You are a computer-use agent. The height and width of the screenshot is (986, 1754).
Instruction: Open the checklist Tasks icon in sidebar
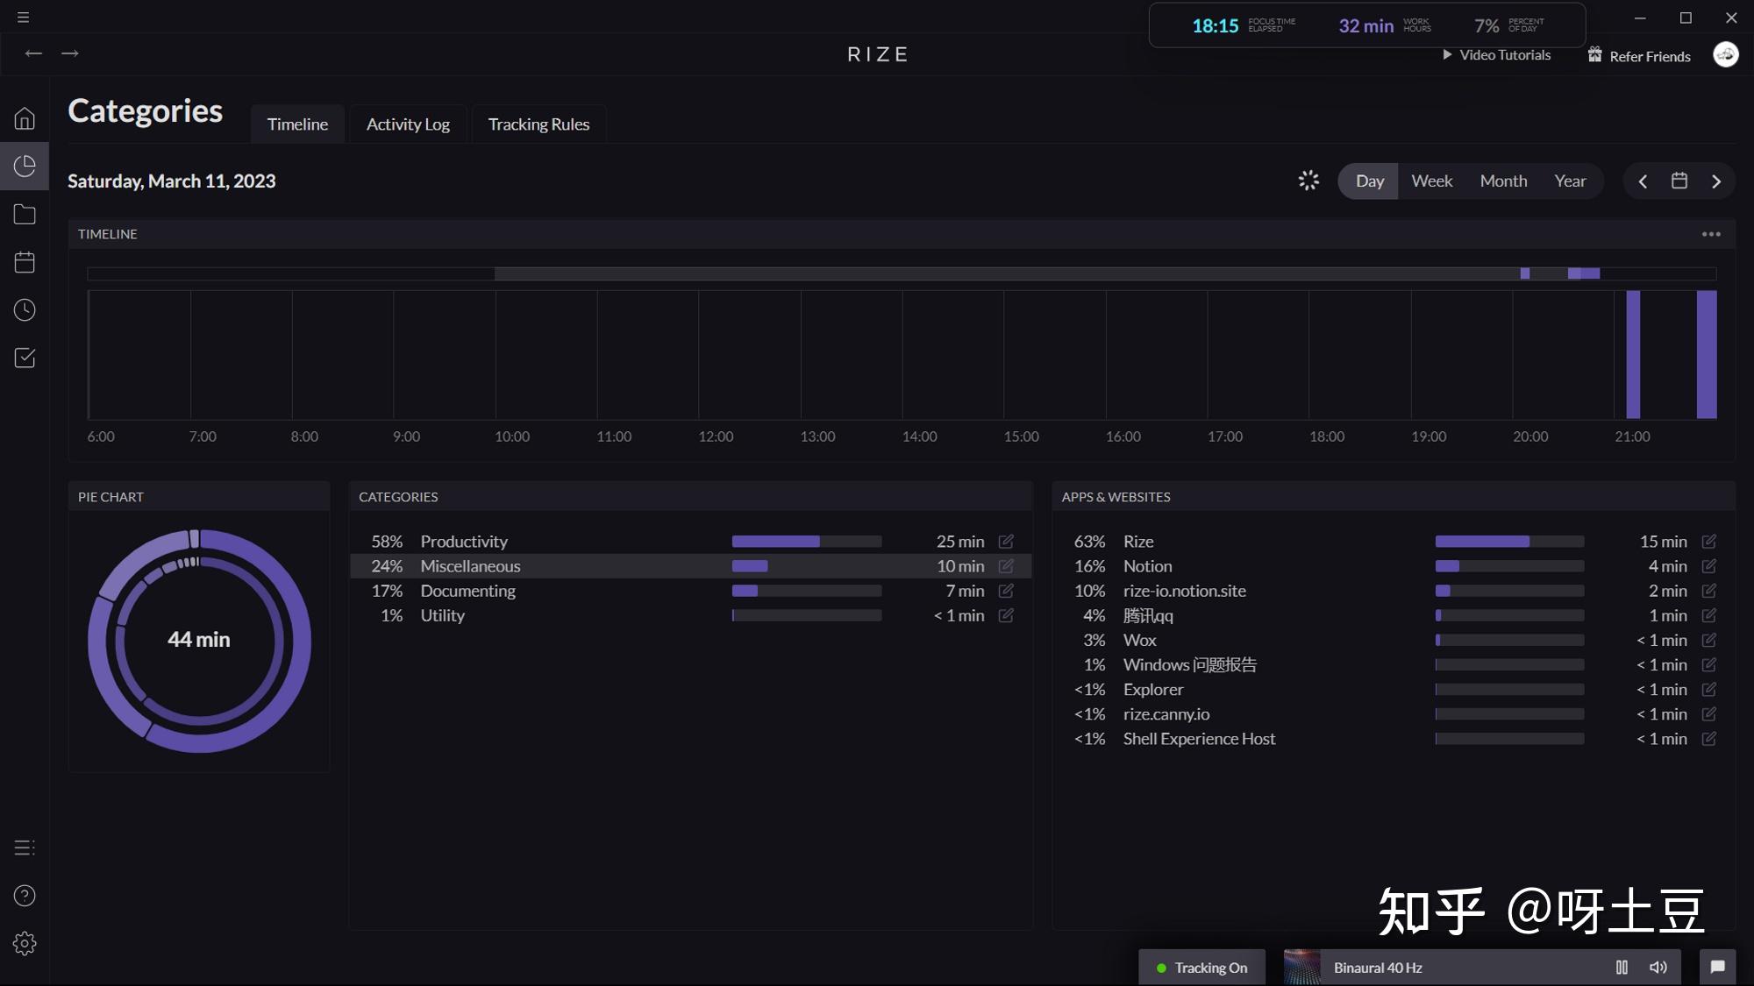tap(25, 358)
